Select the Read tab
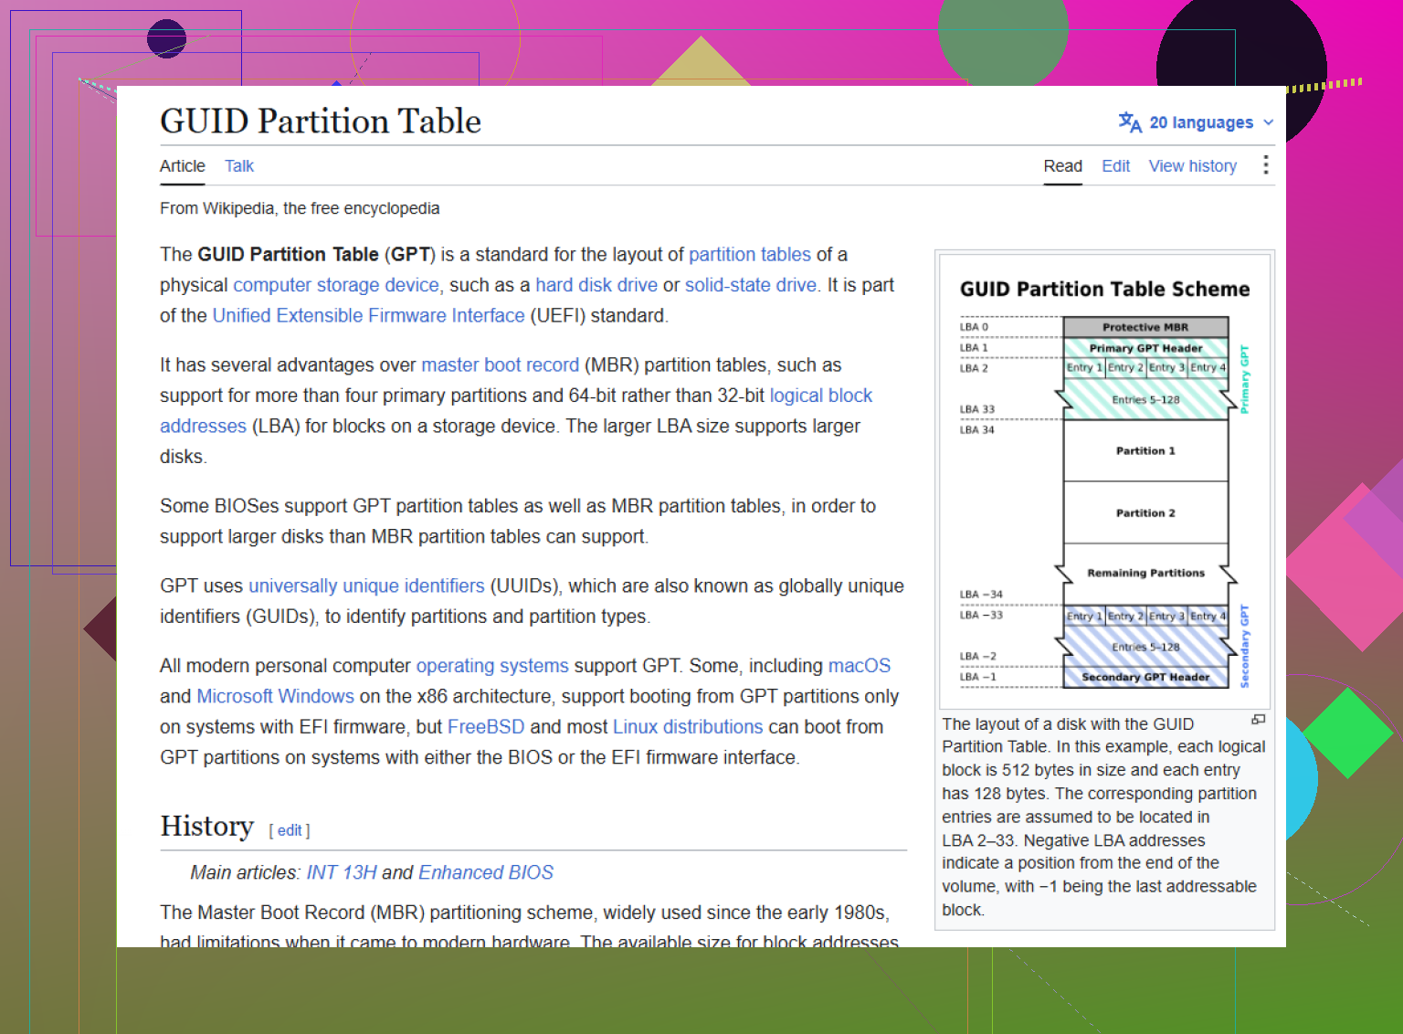Screen dimensions: 1403x1034 1063,166
